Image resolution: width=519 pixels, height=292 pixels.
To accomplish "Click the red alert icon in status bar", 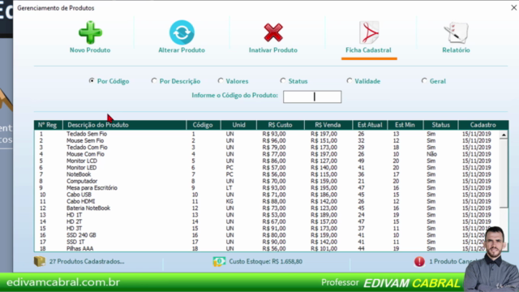I will pyautogui.click(x=419, y=261).
